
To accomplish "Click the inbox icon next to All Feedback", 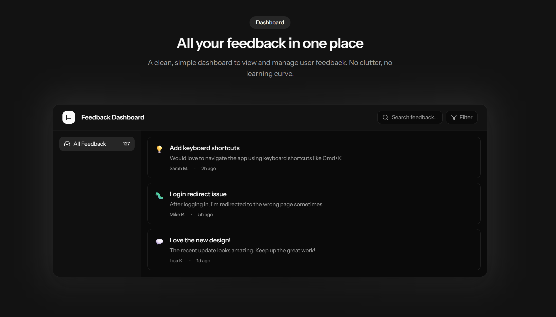I will [67, 144].
